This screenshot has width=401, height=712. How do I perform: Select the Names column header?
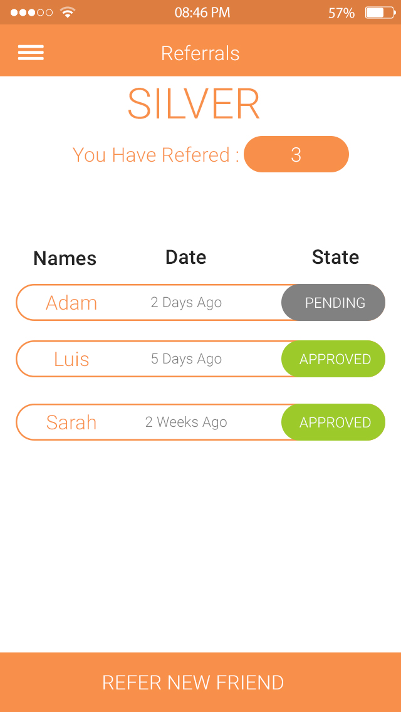click(65, 258)
